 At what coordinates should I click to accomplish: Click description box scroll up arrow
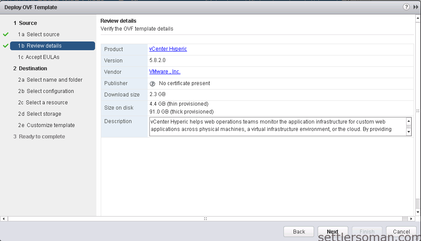click(x=409, y=121)
